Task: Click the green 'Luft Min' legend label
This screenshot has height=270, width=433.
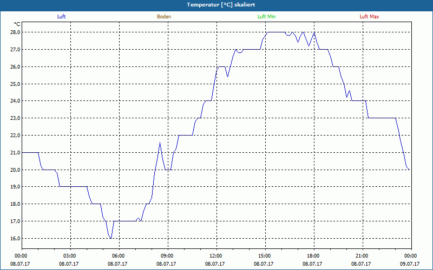Action: pyautogui.click(x=266, y=17)
